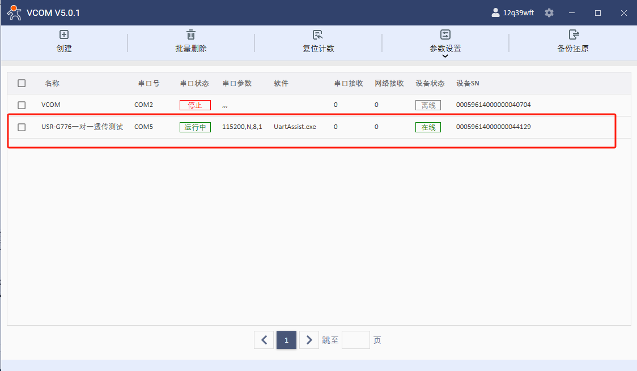The height and width of the screenshot is (371, 637).
Task: Expand the chevron under 参数设置
Action: point(445,56)
